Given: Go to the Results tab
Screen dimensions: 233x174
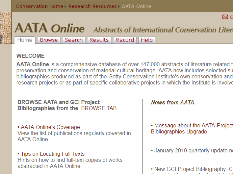Looking at the screenshot, I should [99, 40].
